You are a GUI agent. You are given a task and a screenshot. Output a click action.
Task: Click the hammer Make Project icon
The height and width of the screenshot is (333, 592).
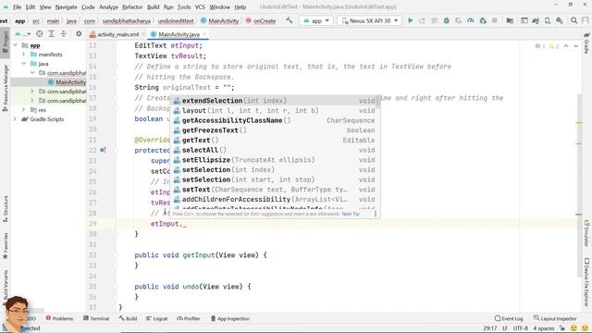click(x=290, y=20)
